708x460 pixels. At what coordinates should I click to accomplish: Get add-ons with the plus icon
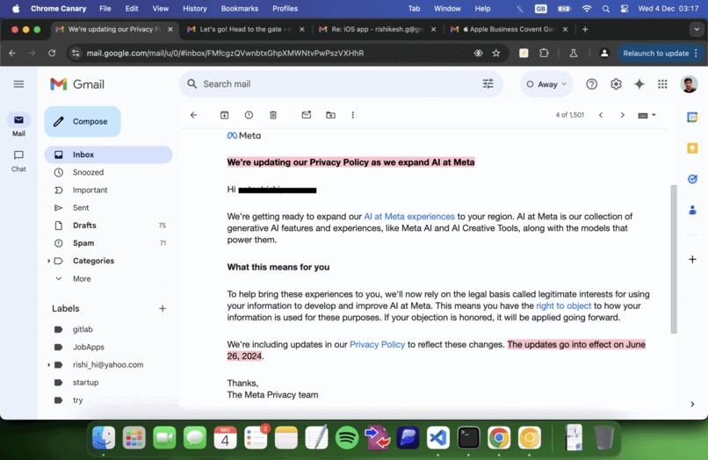tap(692, 260)
